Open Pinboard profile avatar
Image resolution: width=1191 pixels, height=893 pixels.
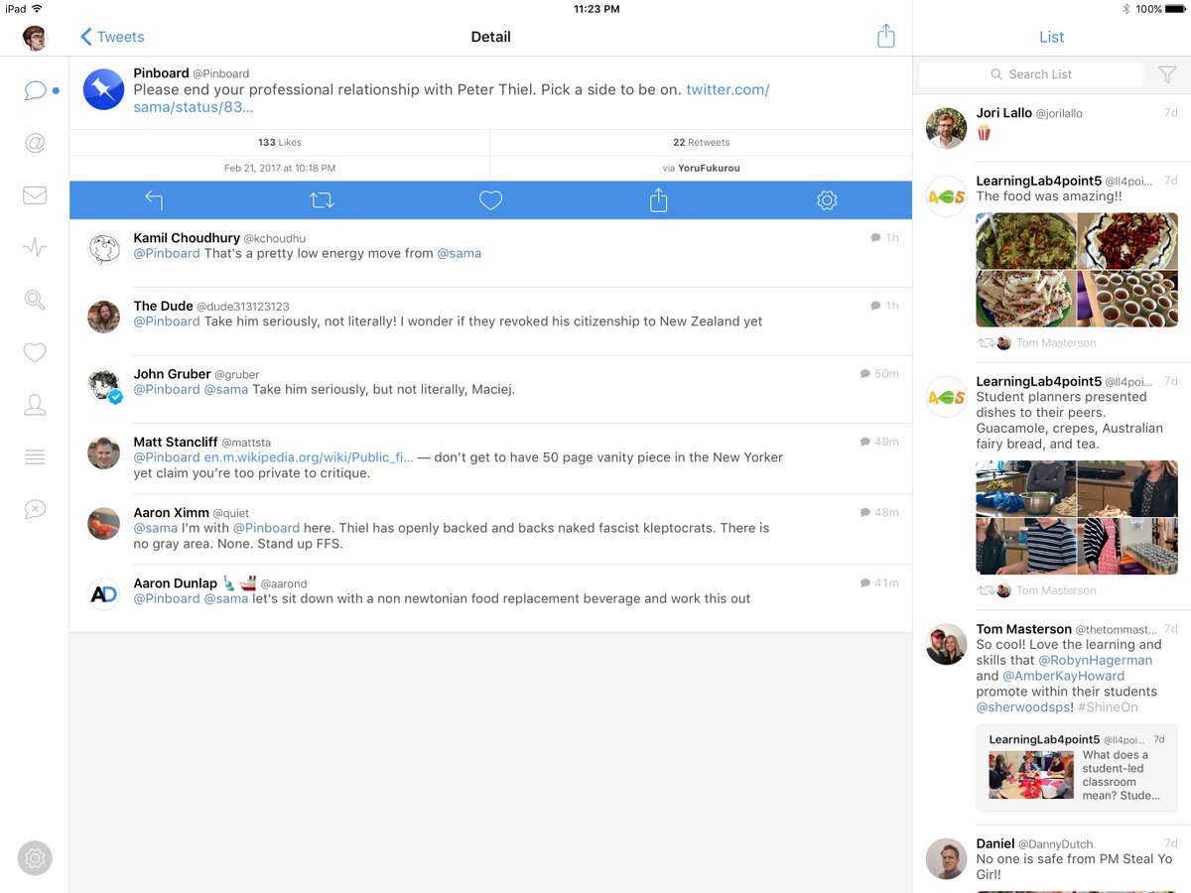pos(103,89)
